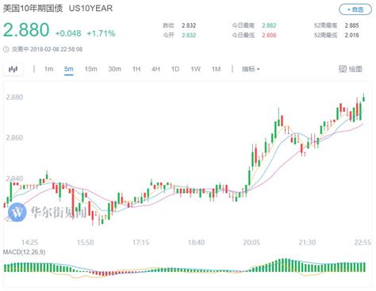
Task: Click the clock icon beside trading time
Action: pos(6,49)
